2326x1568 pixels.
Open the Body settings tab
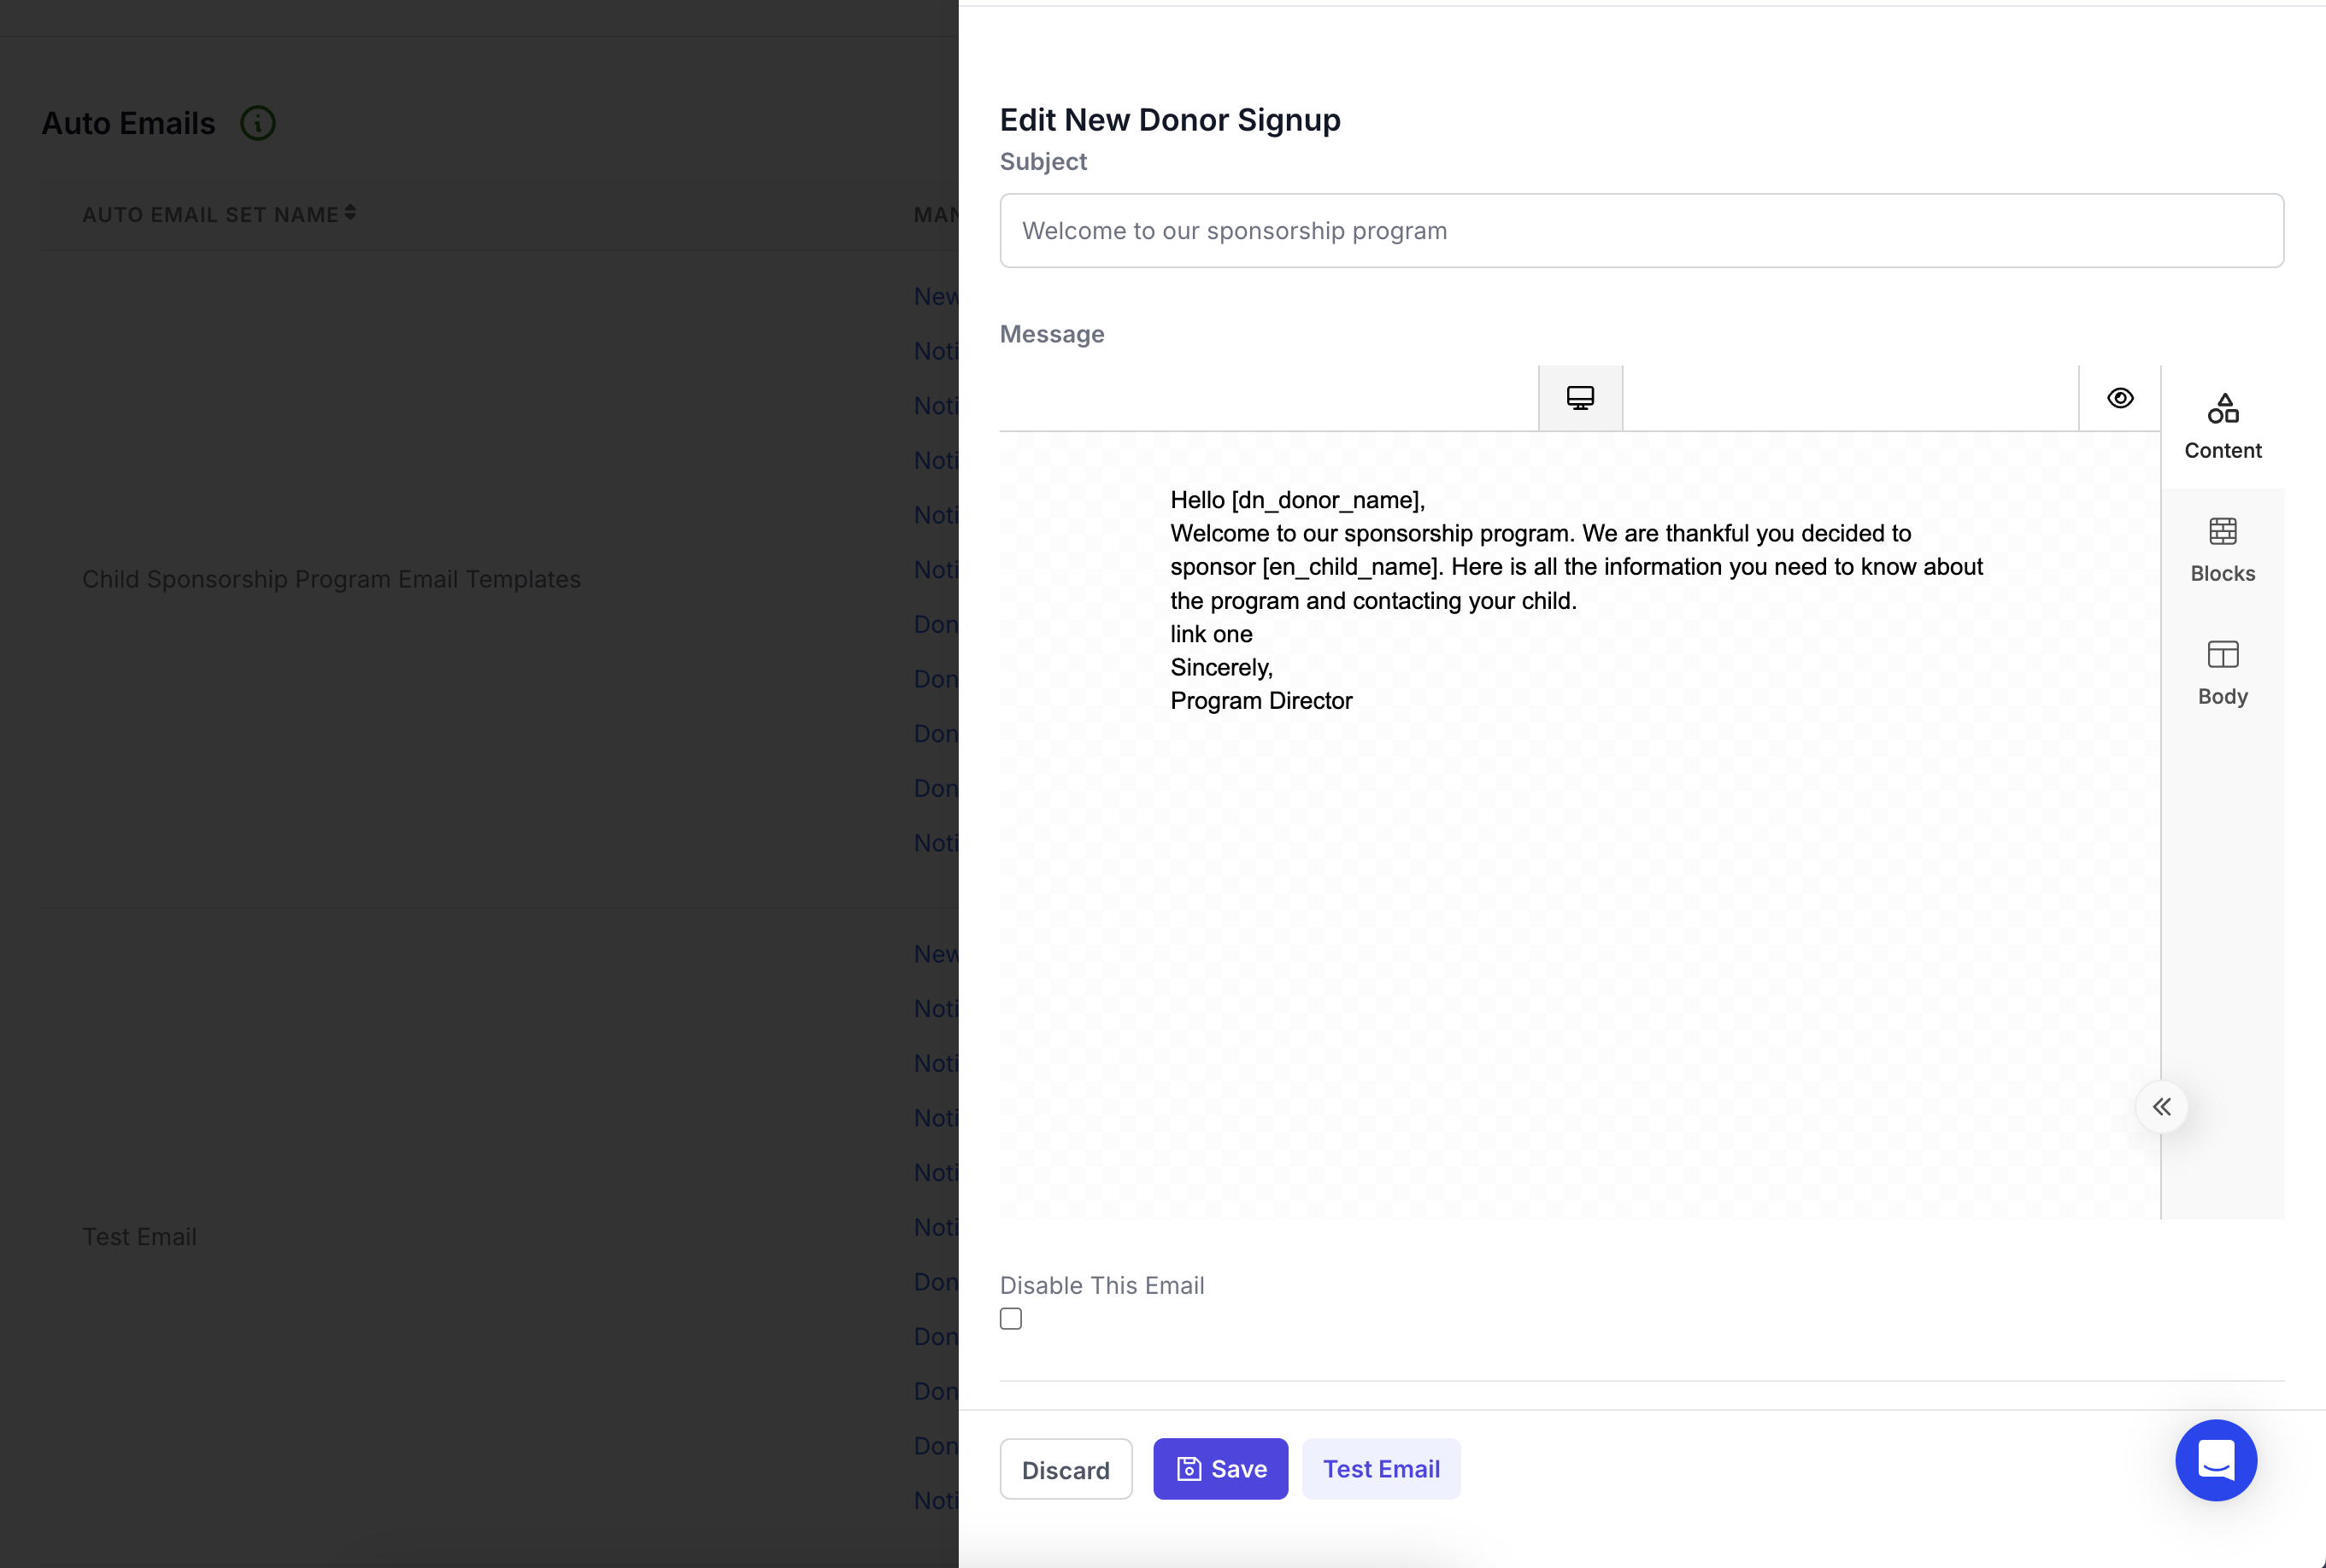click(x=2222, y=673)
